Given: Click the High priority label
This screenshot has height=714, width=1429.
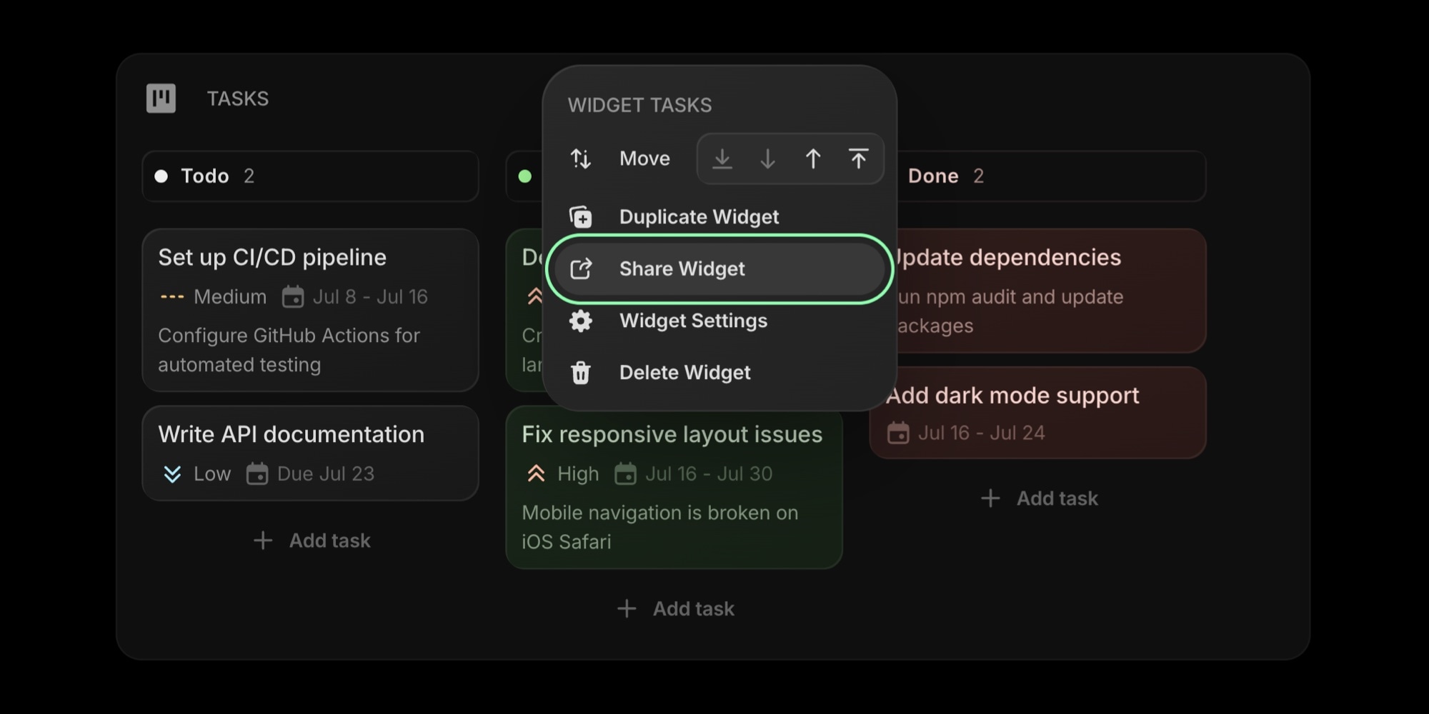Looking at the screenshot, I should 578,473.
